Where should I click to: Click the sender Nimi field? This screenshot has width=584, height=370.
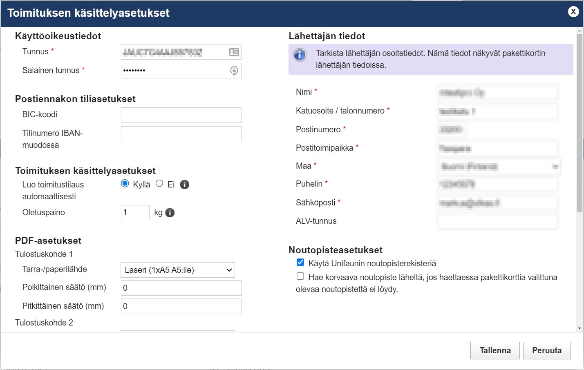click(x=498, y=93)
